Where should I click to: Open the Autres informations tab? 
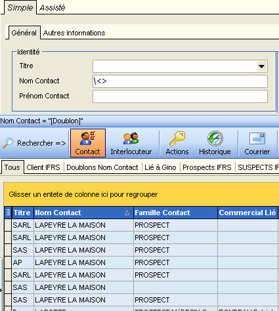(x=74, y=33)
